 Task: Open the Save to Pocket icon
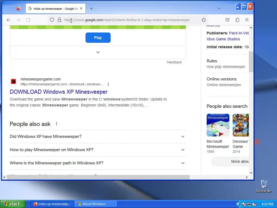tap(227, 20)
